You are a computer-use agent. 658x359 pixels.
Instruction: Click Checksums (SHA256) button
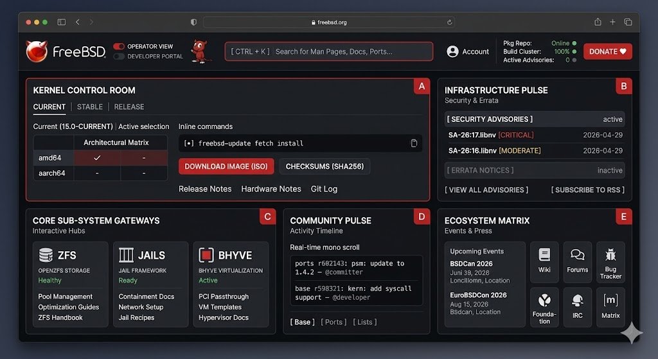pos(325,166)
